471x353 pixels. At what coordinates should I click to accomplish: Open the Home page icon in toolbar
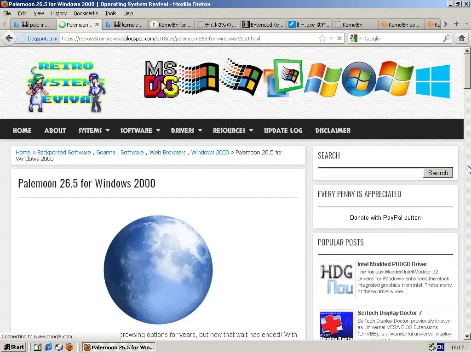tap(462, 39)
